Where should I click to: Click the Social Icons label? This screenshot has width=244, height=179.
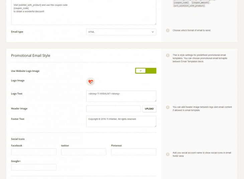coord(18,139)
